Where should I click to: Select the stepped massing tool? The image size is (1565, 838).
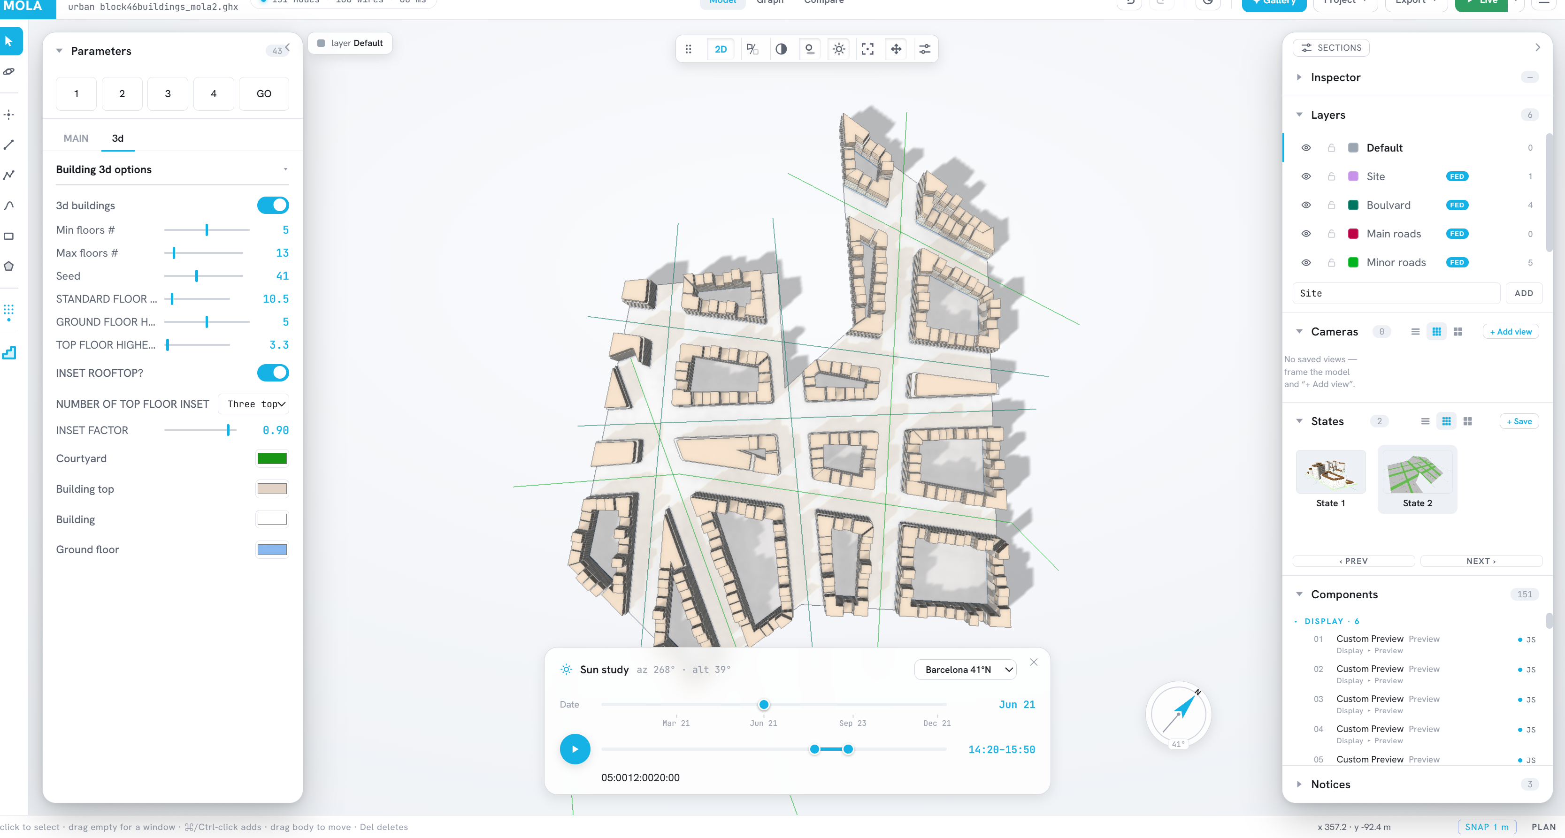[9, 352]
